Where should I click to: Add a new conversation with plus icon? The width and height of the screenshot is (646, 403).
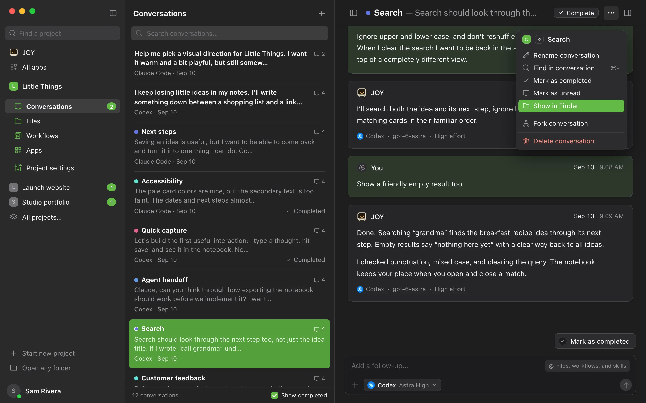[322, 13]
